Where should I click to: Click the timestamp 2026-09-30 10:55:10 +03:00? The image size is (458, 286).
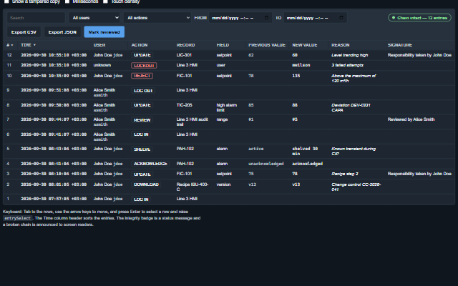[x=54, y=55]
